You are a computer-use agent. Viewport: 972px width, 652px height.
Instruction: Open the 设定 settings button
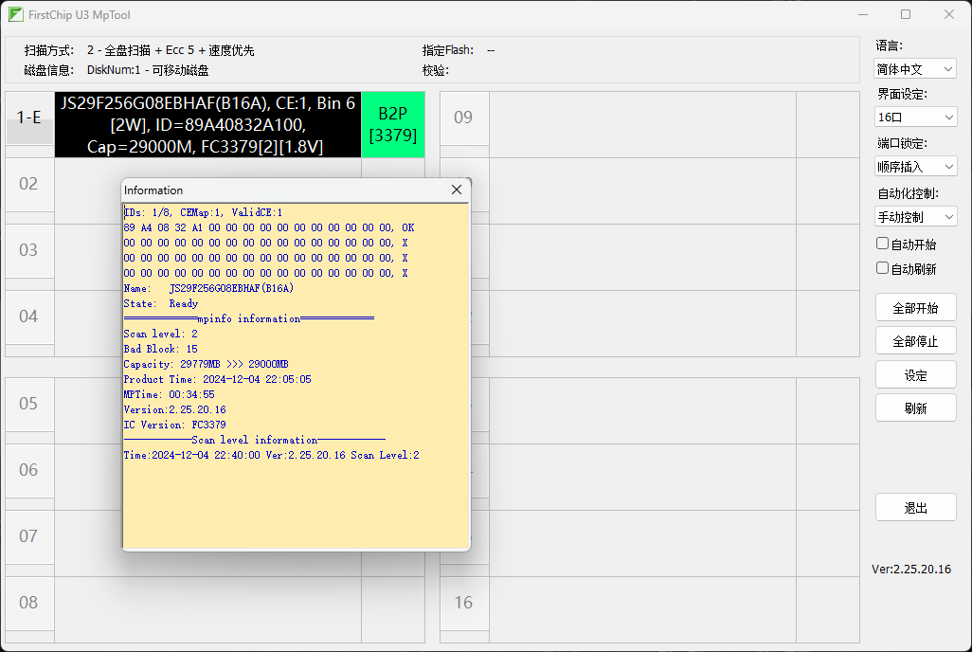pos(915,375)
